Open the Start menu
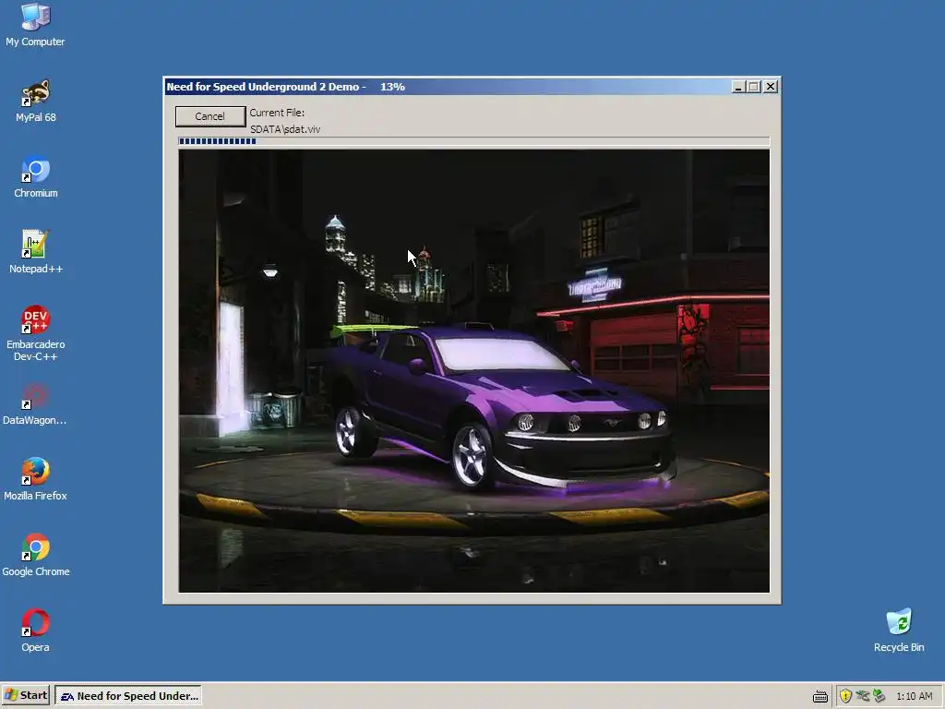Screen dimensions: 945x709 pos(26,695)
